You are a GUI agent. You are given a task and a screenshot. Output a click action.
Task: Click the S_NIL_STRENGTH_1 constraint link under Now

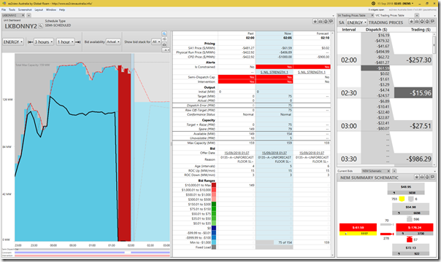[274, 72]
